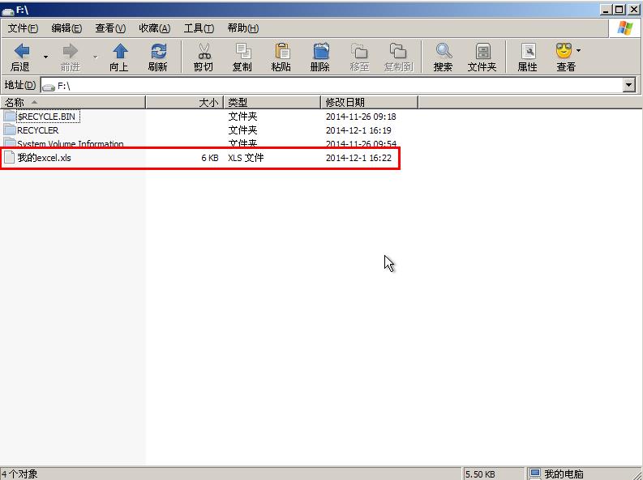Open Search (搜索) magnifier icon

point(444,51)
